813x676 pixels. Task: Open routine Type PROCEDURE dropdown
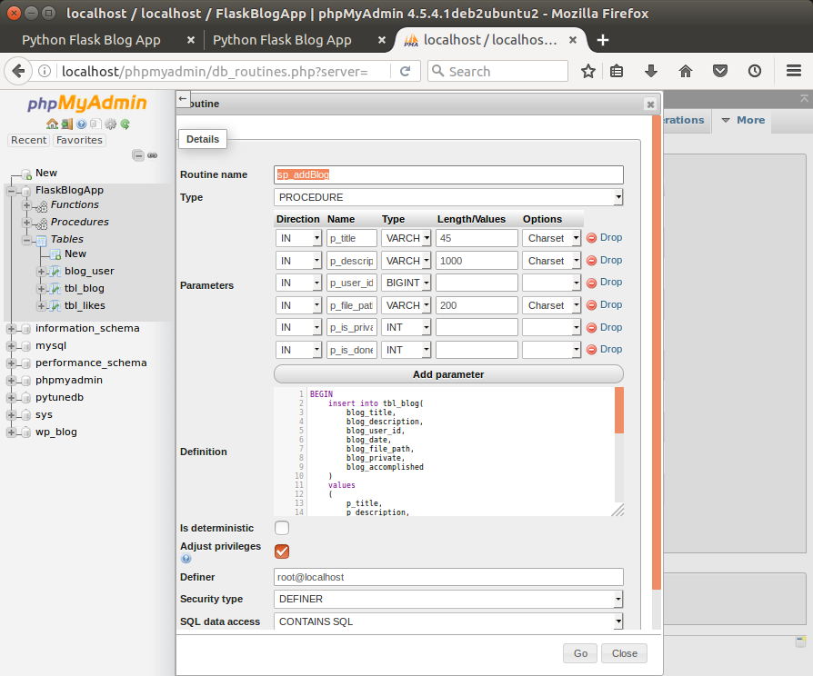pos(448,197)
